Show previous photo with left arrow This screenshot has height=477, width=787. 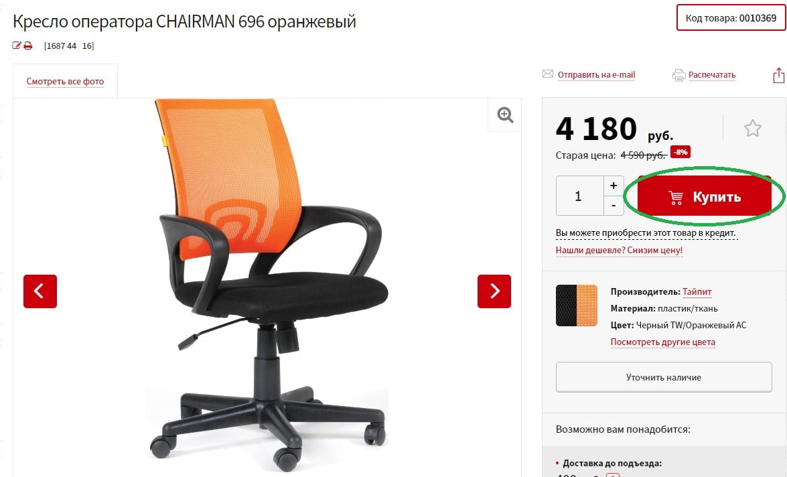(x=40, y=291)
